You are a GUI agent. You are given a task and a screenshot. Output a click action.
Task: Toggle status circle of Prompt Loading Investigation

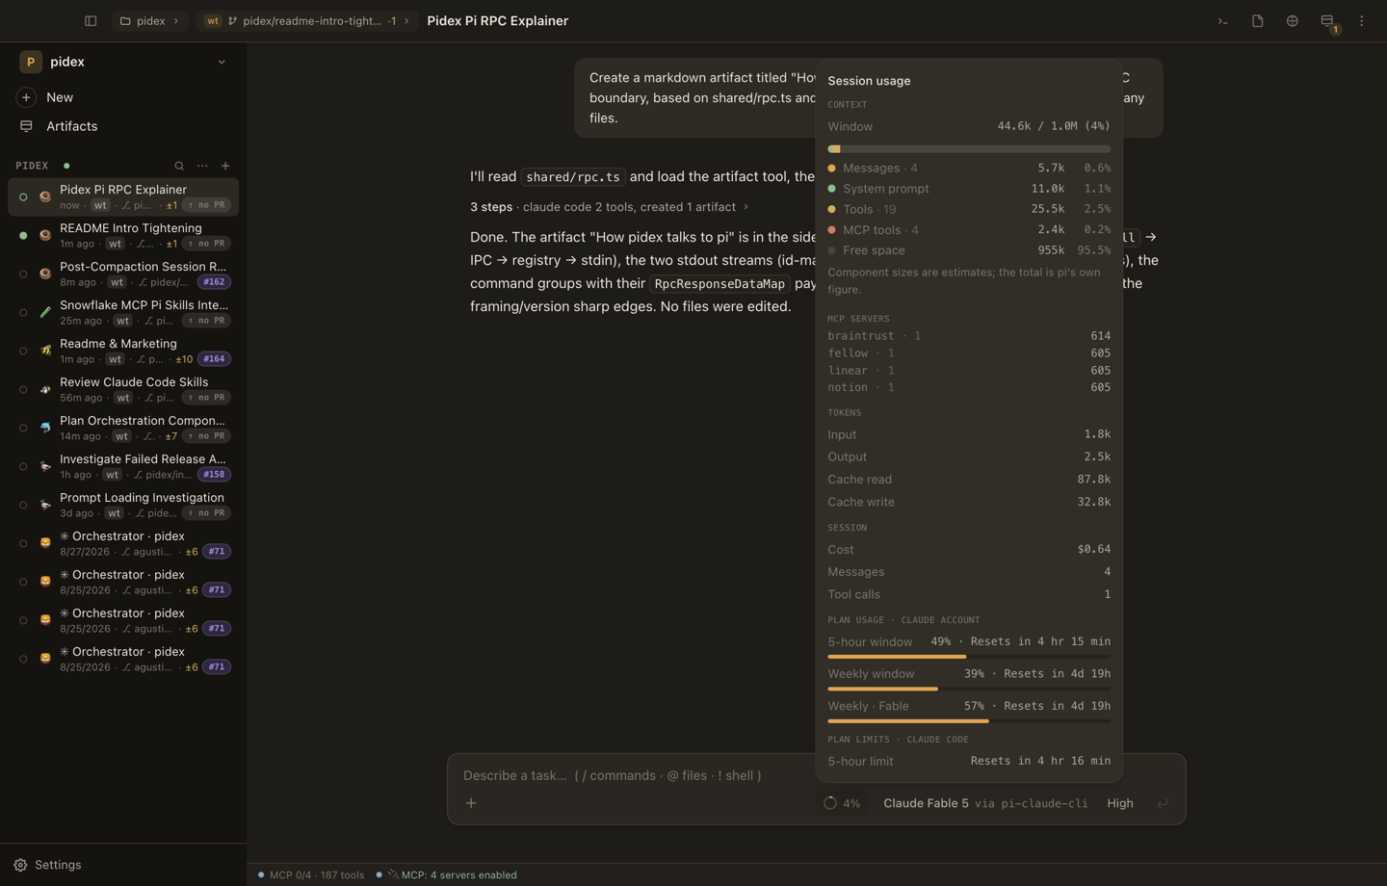(x=23, y=505)
